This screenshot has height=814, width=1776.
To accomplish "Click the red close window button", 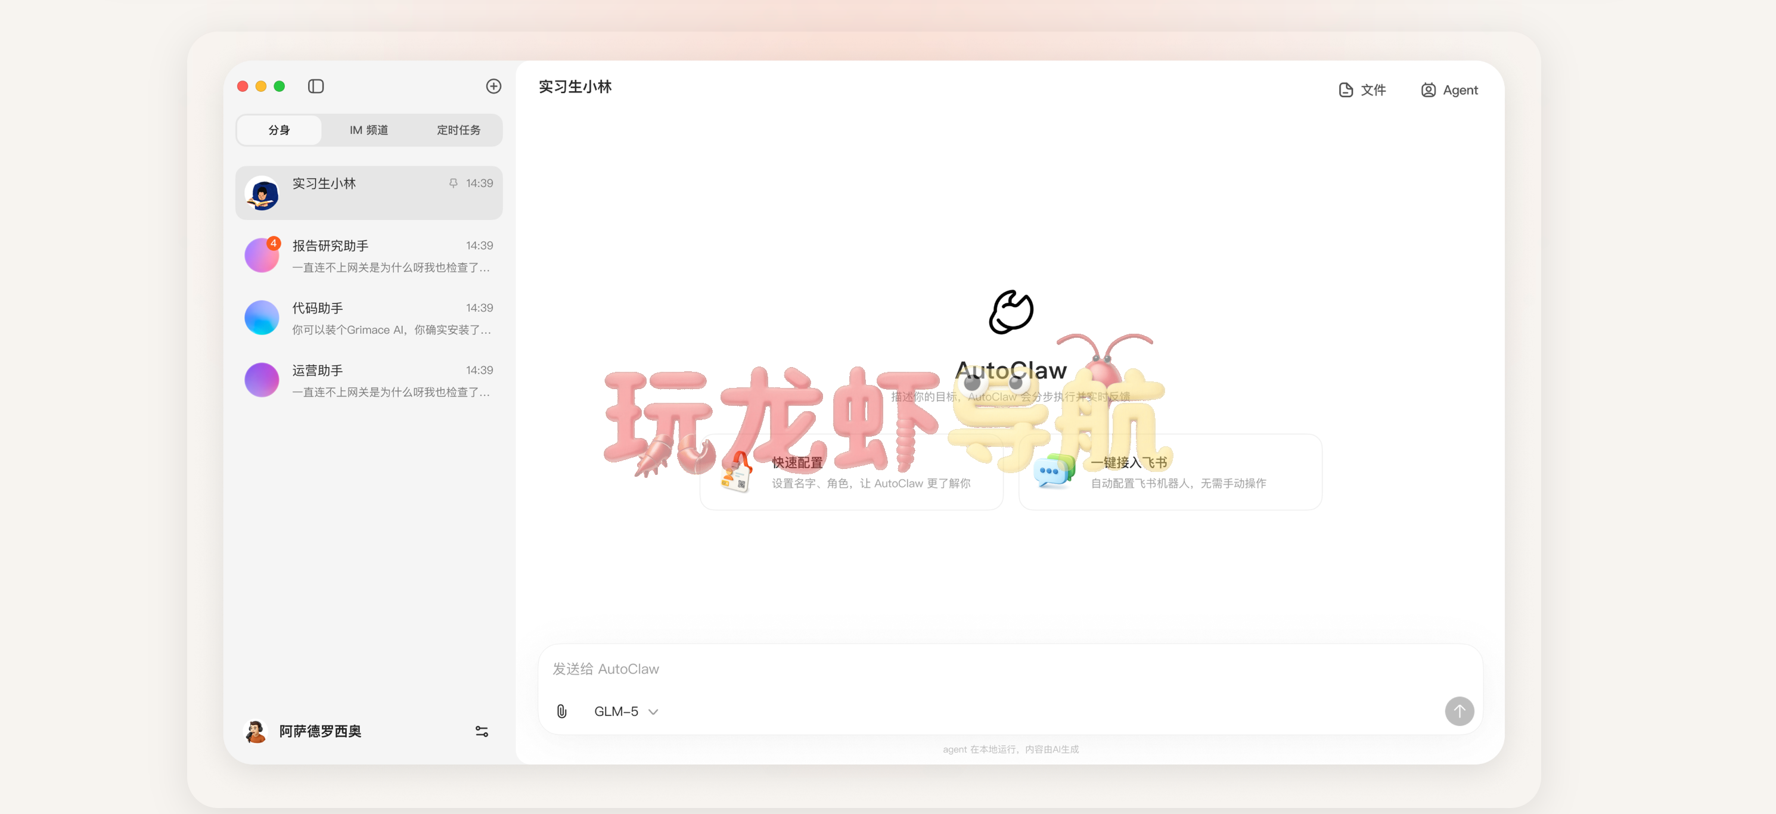I will pos(243,86).
